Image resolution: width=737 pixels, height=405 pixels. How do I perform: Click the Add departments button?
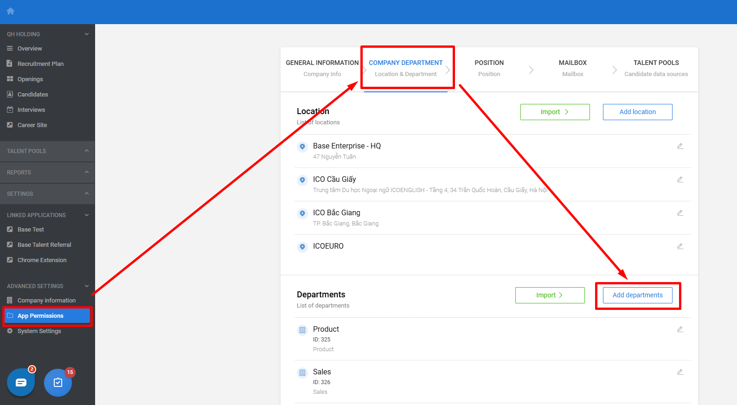point(638,295)
